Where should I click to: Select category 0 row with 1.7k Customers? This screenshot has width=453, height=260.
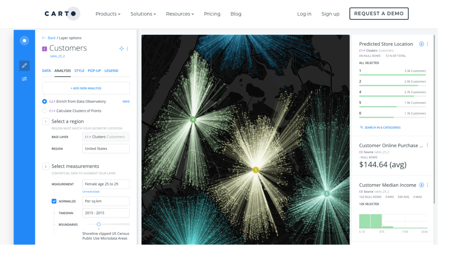pyautogui.click(x=392, y=115)
